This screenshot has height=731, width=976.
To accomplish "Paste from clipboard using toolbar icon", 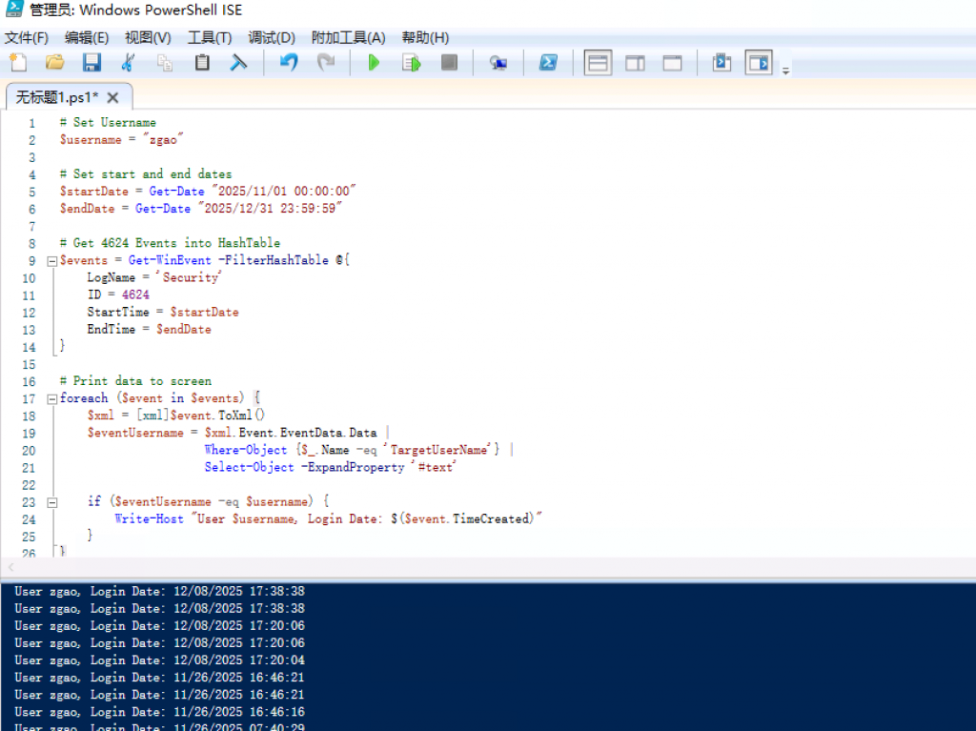I will [202, 63].
